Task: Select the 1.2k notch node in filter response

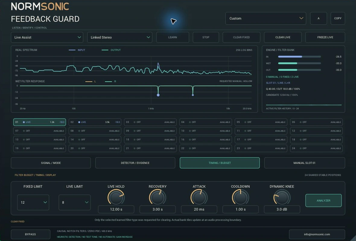Action: [158, 95]
